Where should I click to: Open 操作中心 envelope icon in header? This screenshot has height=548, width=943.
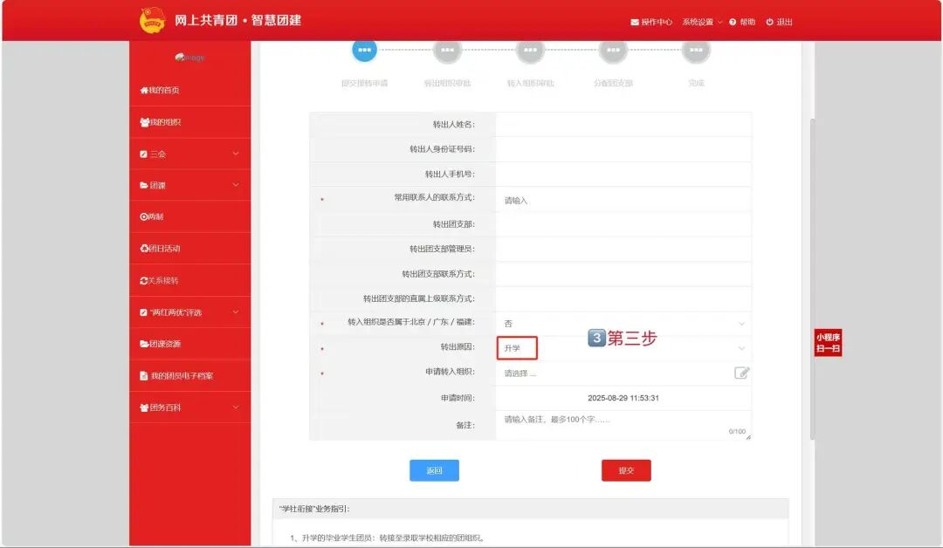(635, 23)
